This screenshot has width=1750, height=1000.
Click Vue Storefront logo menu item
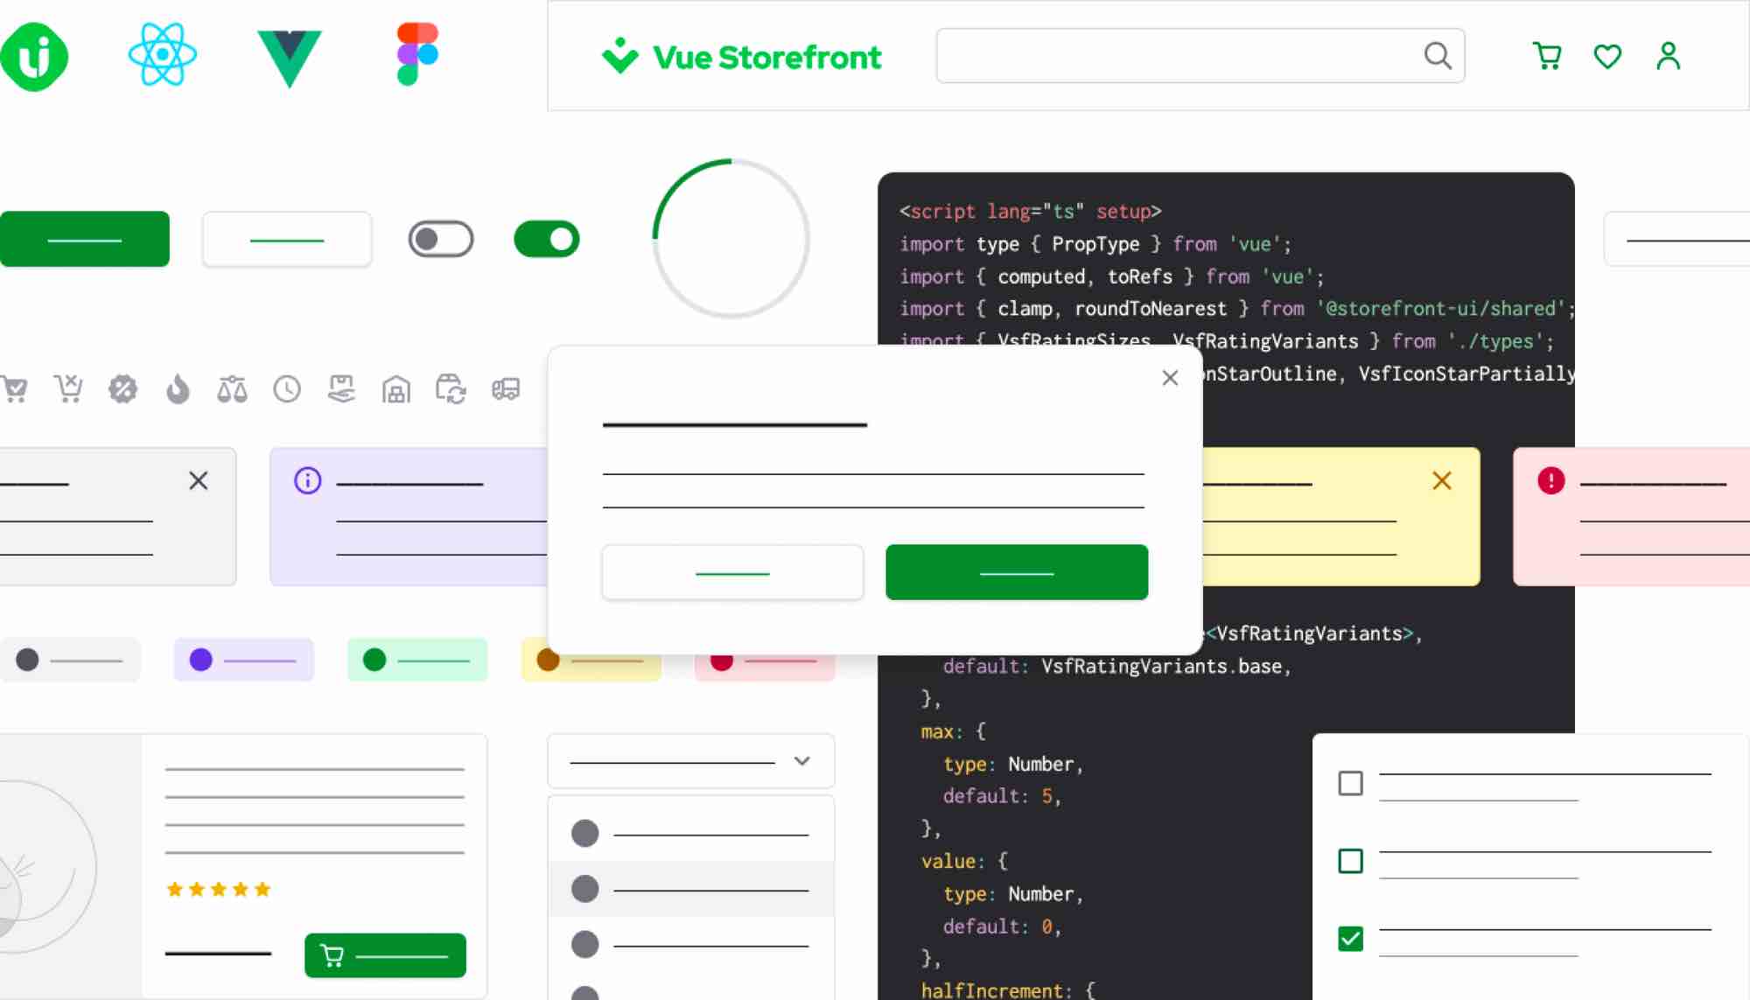[x=738, y=57]
